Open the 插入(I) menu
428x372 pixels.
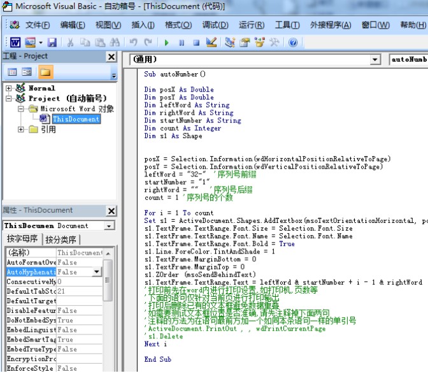(x=143, y=25)
